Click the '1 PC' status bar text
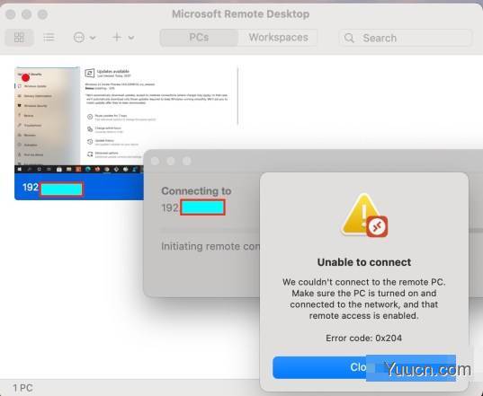Viewport: 483px width, 396px height. 22,388
